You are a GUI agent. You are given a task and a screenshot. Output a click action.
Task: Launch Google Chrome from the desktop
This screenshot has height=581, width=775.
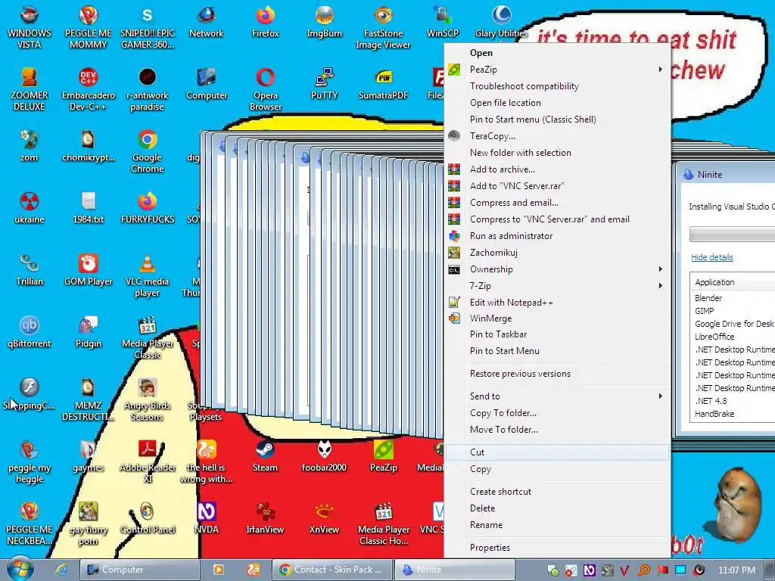point(148,151)
